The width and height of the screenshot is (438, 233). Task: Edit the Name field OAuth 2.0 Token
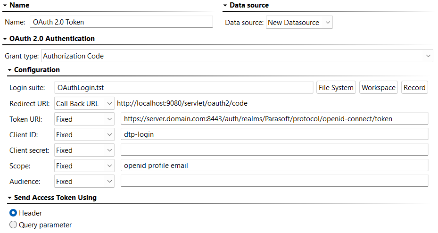coord(121,22)
